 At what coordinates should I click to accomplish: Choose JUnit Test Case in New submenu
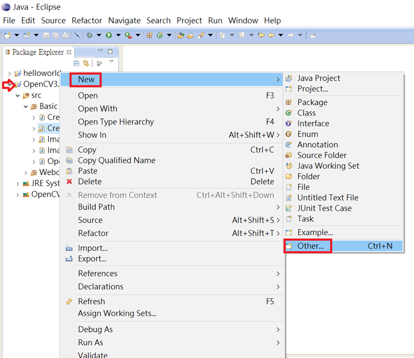pyautogui.click(x=344, y=208)
